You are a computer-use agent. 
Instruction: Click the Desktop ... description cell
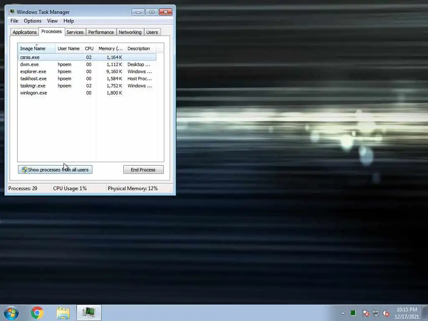[139, 64]
